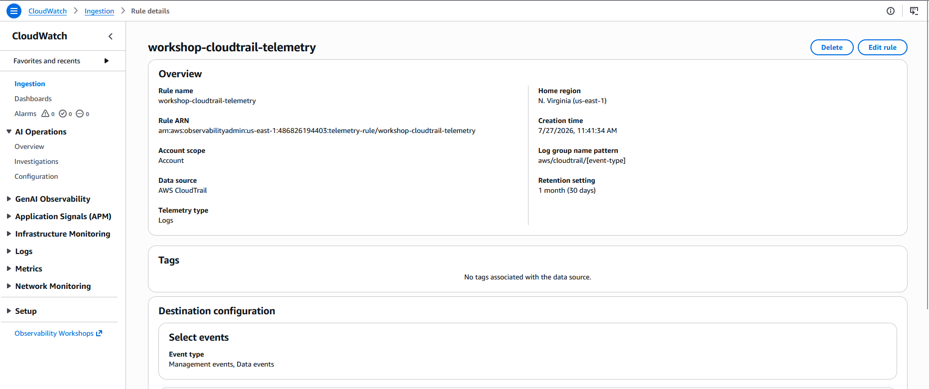The height and width of the screenshot is (389, 929).
Task: Click the Rule ARN value text
Action: click(317, 130)
